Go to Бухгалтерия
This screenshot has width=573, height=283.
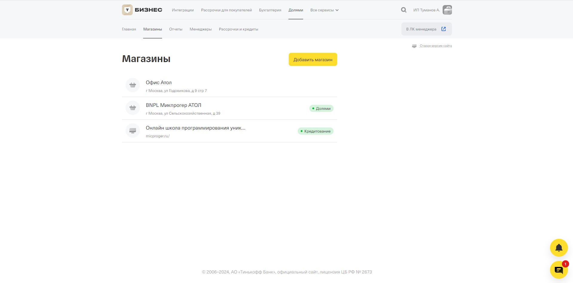pos(270,10)
